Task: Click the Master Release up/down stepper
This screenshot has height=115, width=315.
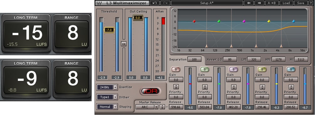Action: [162, 107]
